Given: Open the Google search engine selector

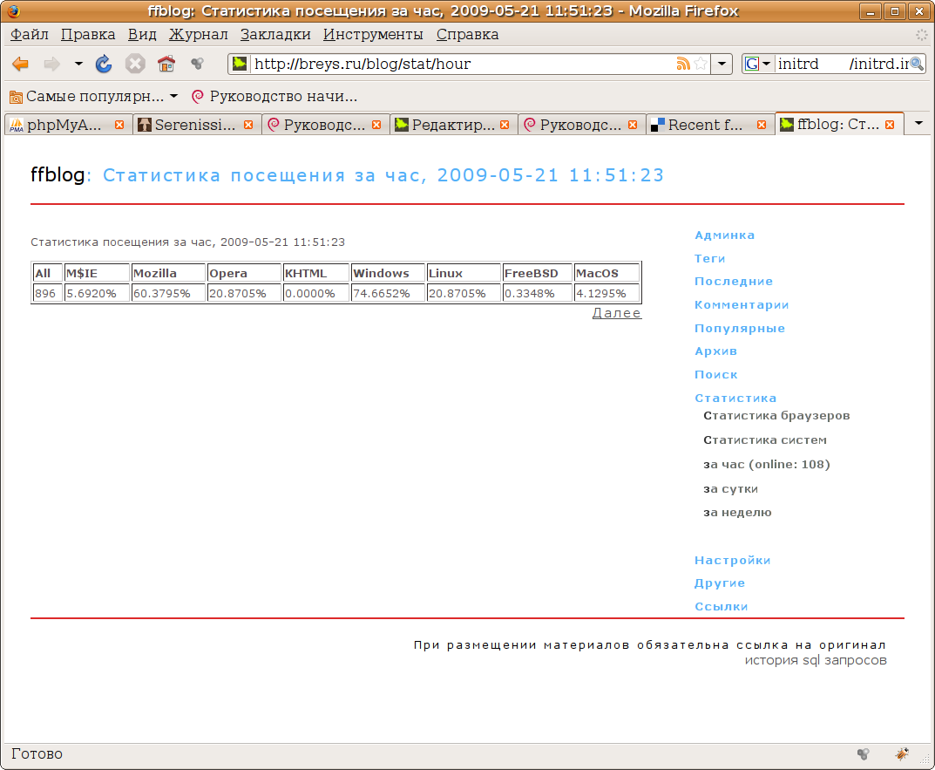Looking at the screenshot, I should [758, 64].
